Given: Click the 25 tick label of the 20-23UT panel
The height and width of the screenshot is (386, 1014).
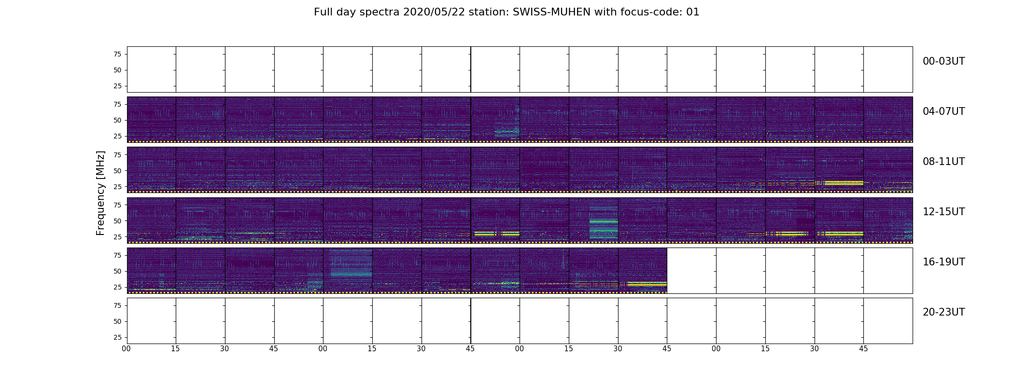Looking at the screenshot, I should [x=117, y=337].
